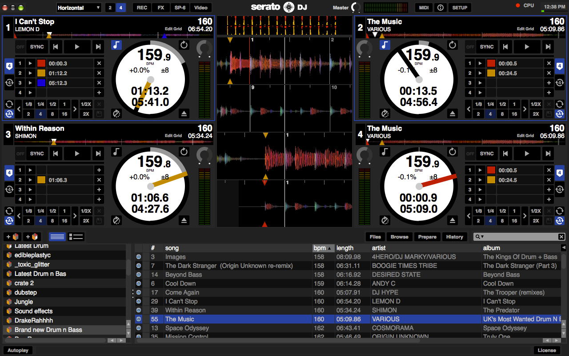This screenshot has height=356, width=569.
Task: Open deck layout Horizontal dropdown
Action: (79, 8)
